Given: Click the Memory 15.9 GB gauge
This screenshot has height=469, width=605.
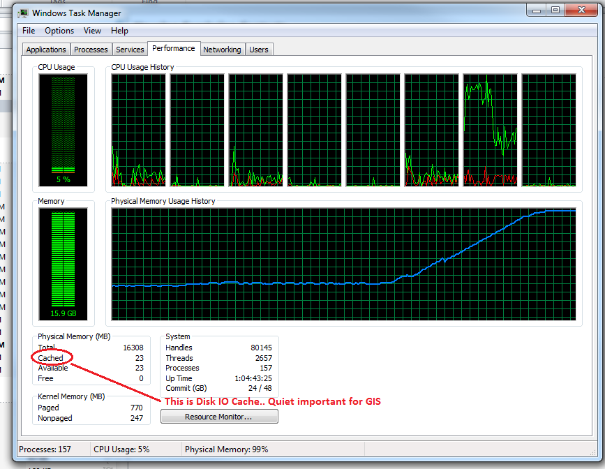Looking at the screenshot, I should [x=64, y=264].
